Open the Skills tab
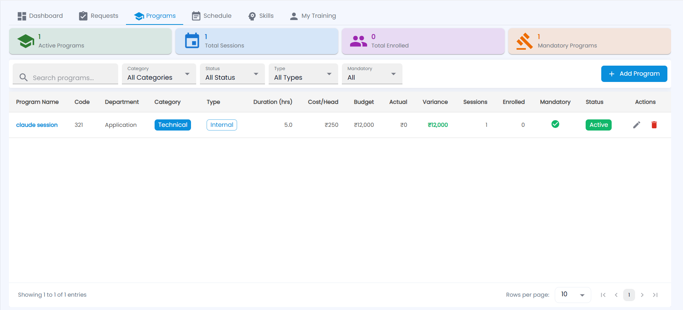The width and height of the screenshot is (683, 310). [260, 16]
